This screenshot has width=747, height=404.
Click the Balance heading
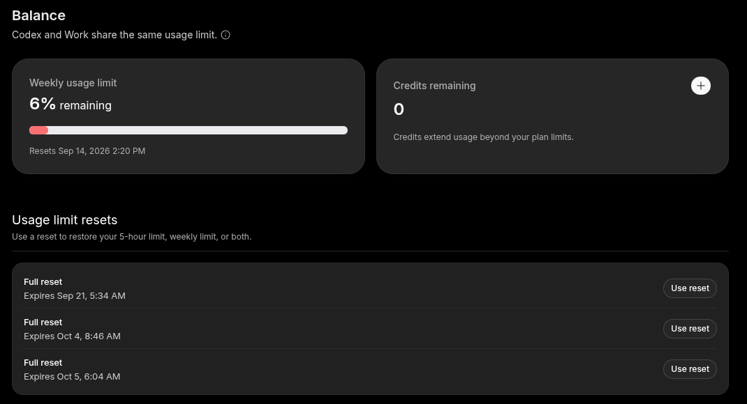(x=38, y=15)
